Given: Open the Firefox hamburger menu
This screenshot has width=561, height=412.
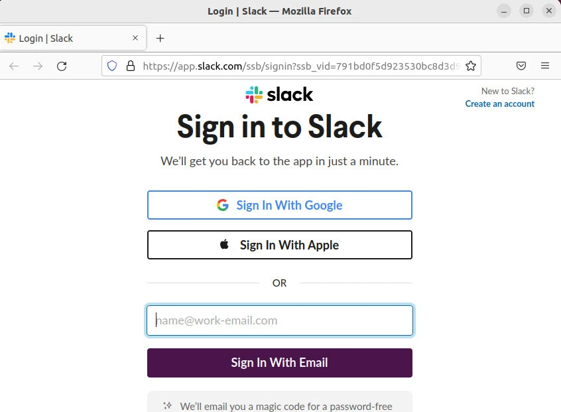Looking at the screenshot, I should click(545, 66).
